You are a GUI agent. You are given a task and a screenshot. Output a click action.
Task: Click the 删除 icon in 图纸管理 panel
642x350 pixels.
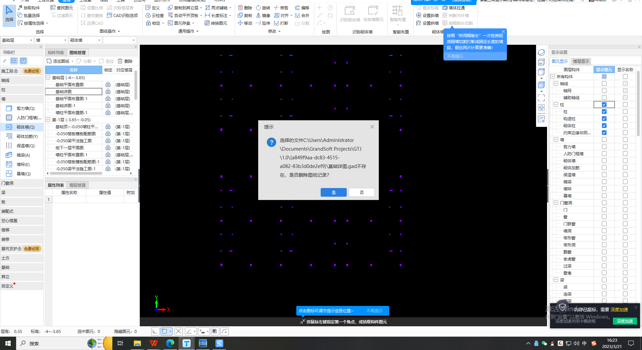click(x=125, y=61)
